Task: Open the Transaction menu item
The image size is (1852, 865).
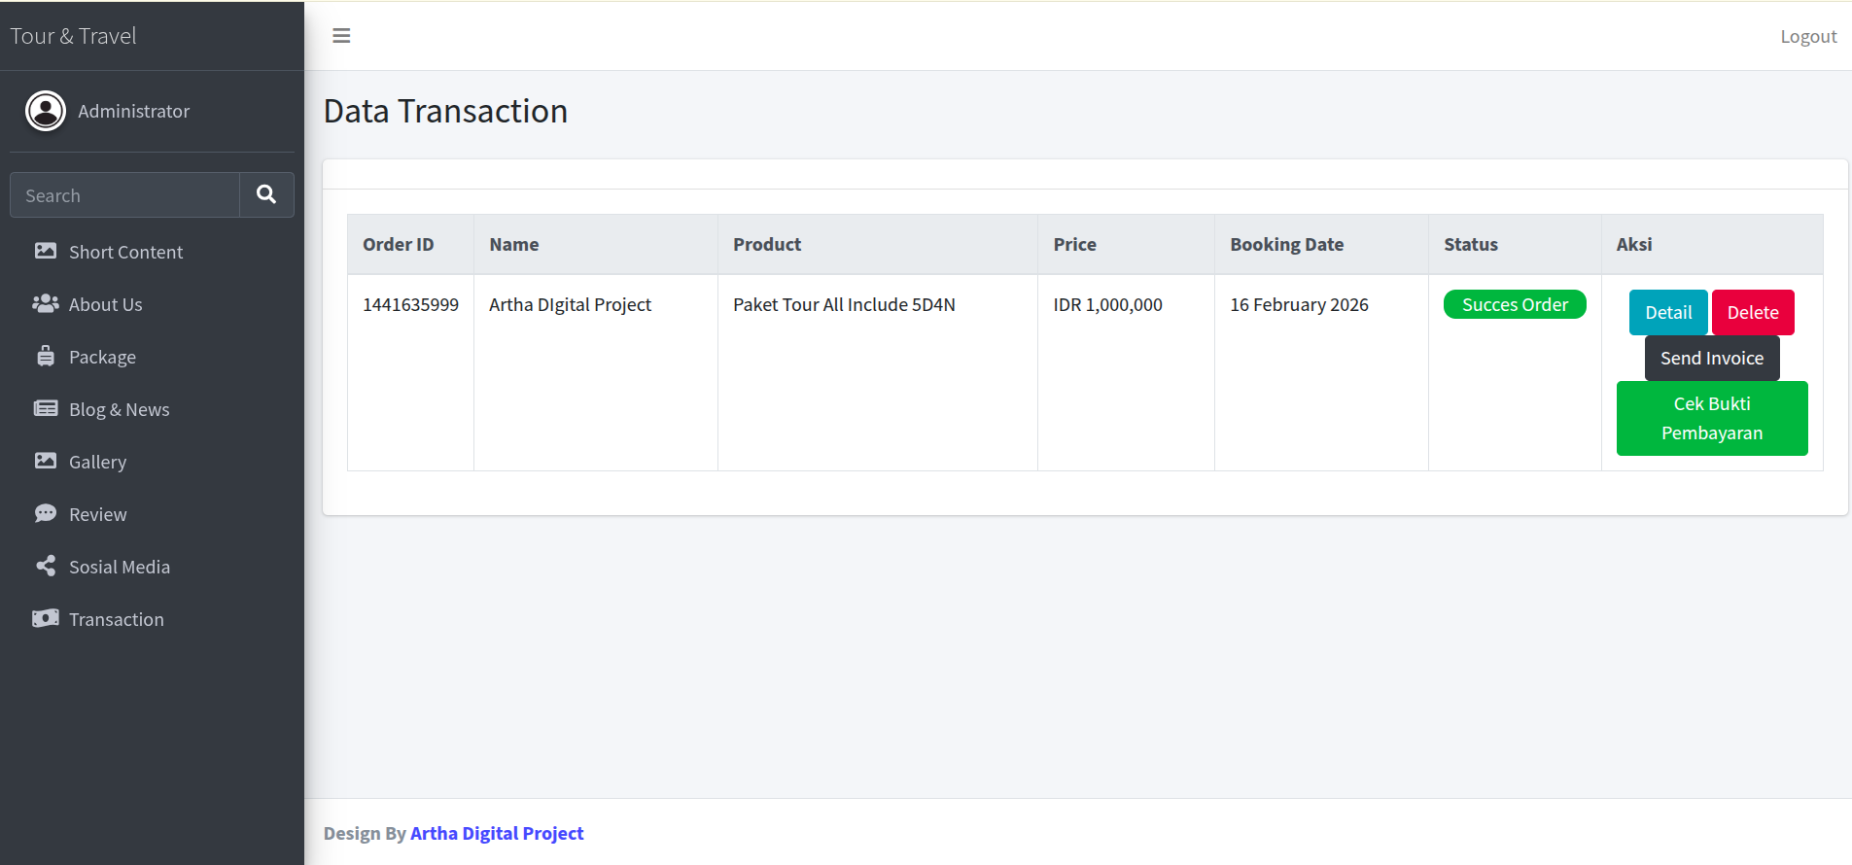Action: coord(116,619)
